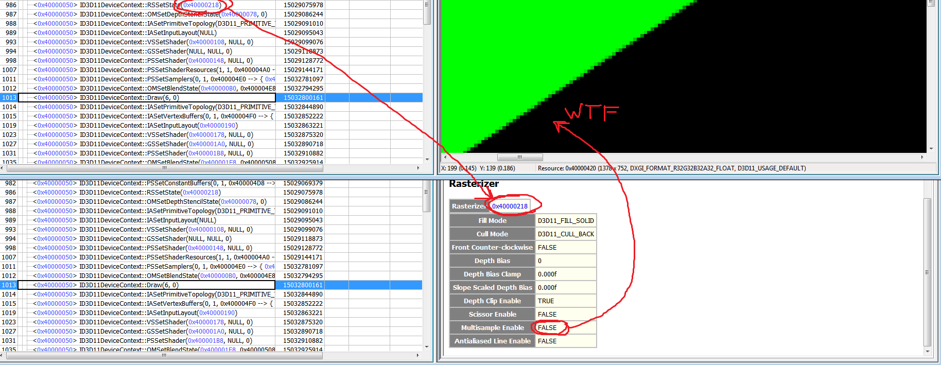
Task: Click down arrow of lower event list scrollbar
Action: (x=427, y=347)
